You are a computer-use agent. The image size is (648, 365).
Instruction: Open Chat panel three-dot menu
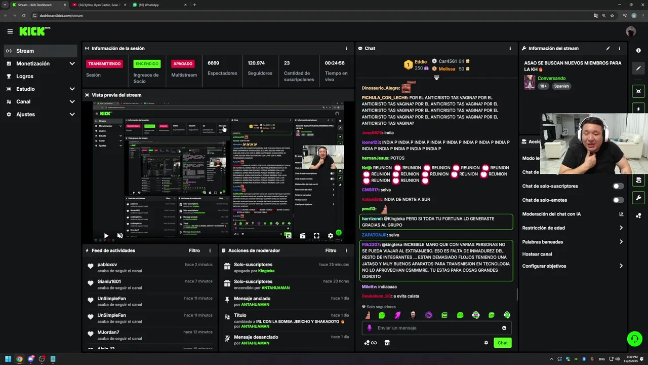click(x=510, y=48)
